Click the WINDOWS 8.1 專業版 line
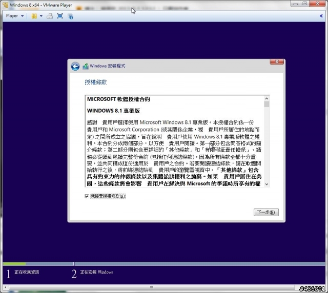This screenshot has width=328, height=293. (x=113, y=111)
